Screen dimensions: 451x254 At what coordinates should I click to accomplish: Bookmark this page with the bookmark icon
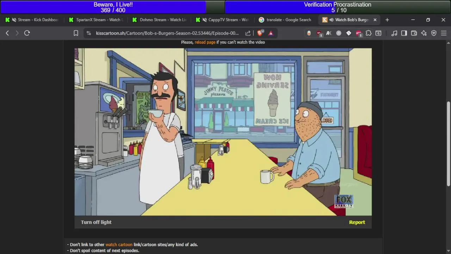tap(76, 33)
